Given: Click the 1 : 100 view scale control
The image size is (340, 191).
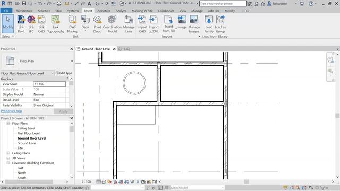Looking at the screenshot, I should [86, 181].
